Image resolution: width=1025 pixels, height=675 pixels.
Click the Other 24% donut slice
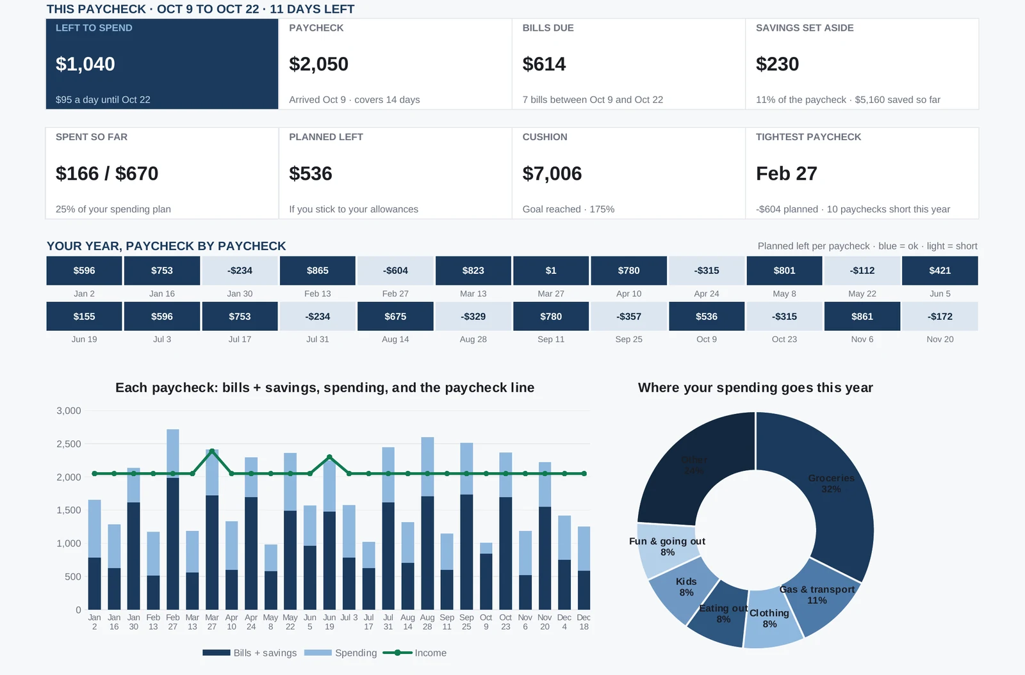coord(695,467)
